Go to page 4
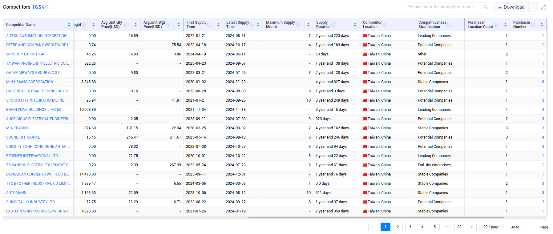553x234 pixels. 422,227
